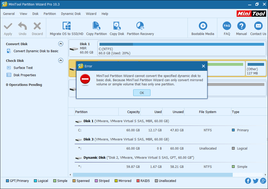Run Surface Test from the sidebar

(x=23, y=68)
